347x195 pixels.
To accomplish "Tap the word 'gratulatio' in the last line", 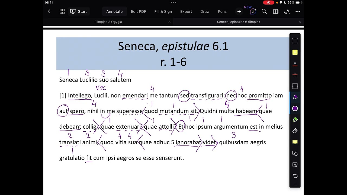I will pos(72,158).
